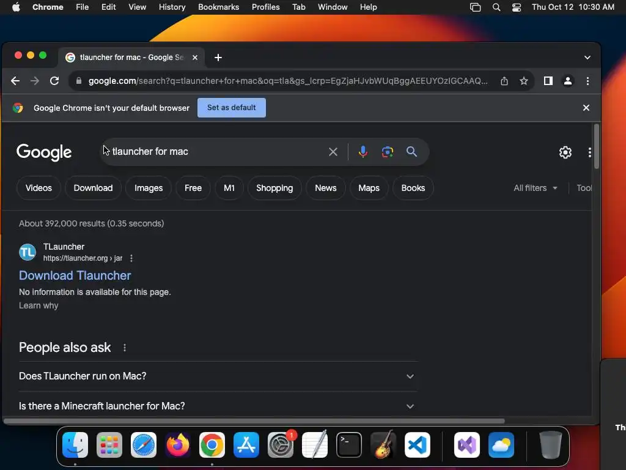
Task: Go to Google homepage via logo
Action: click(x=44, y=152)
